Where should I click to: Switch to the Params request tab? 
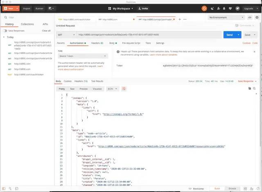tap(61, 43)
